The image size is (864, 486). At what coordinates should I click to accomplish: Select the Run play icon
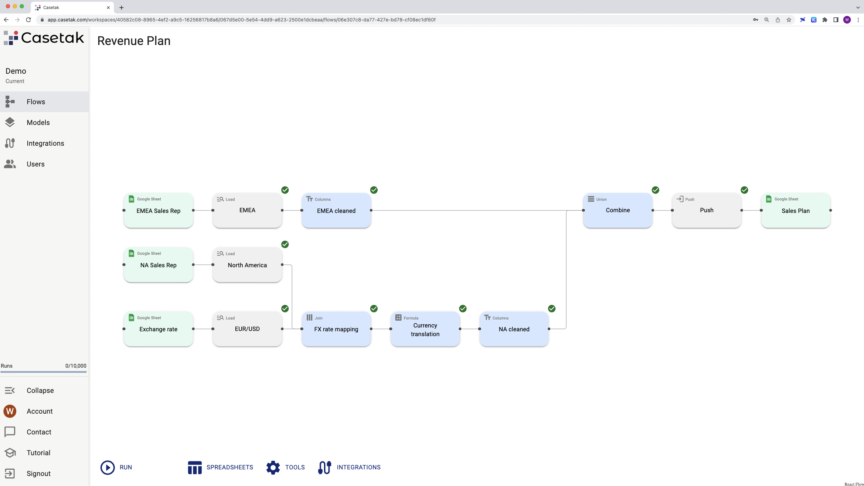[x=108, y=467]
